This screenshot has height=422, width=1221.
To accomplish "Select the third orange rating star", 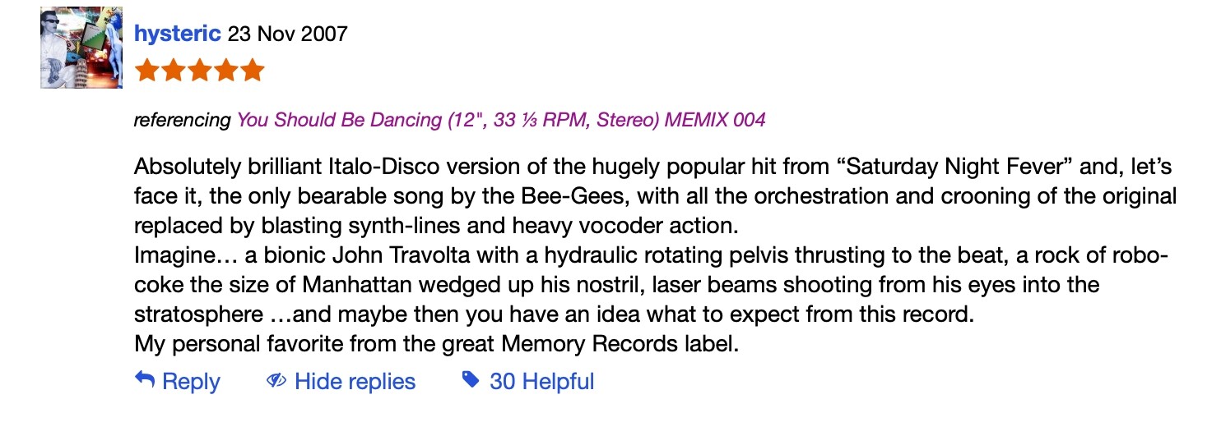I will (x=200, y=71).
